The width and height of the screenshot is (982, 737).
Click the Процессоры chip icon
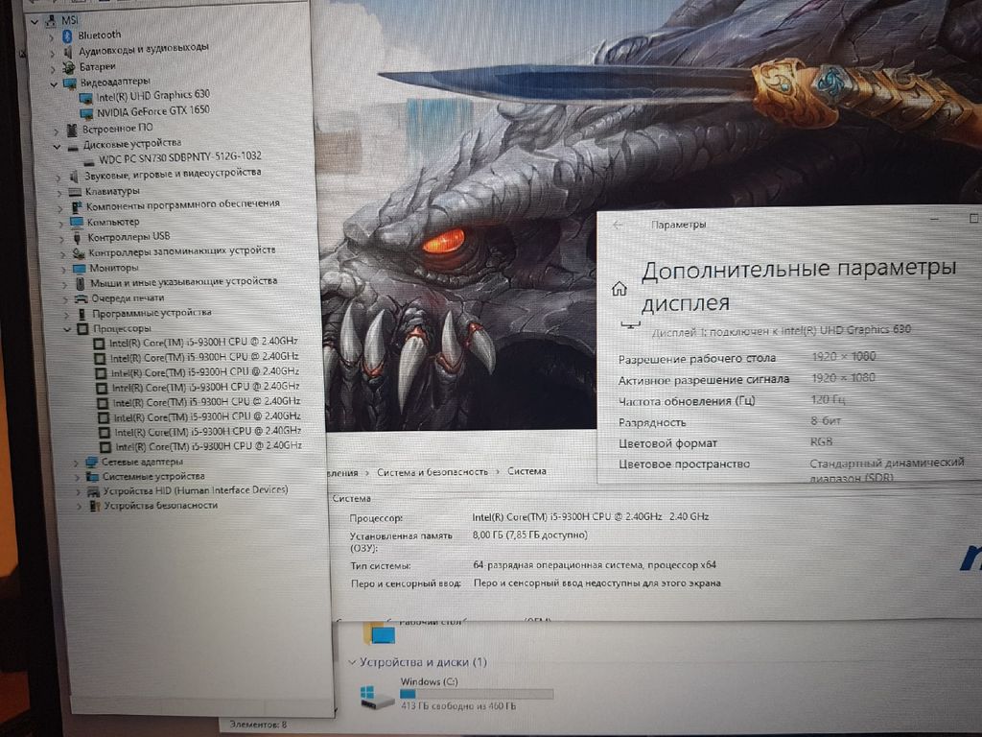point(82,328)
